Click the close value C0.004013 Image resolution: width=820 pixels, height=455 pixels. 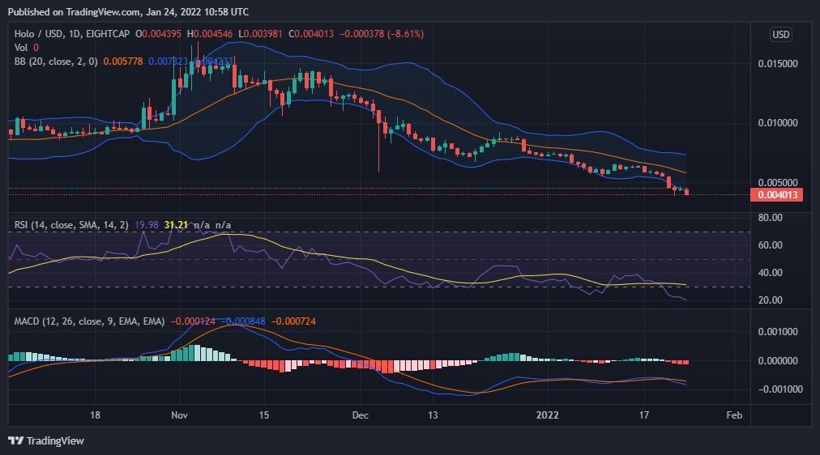311,34
